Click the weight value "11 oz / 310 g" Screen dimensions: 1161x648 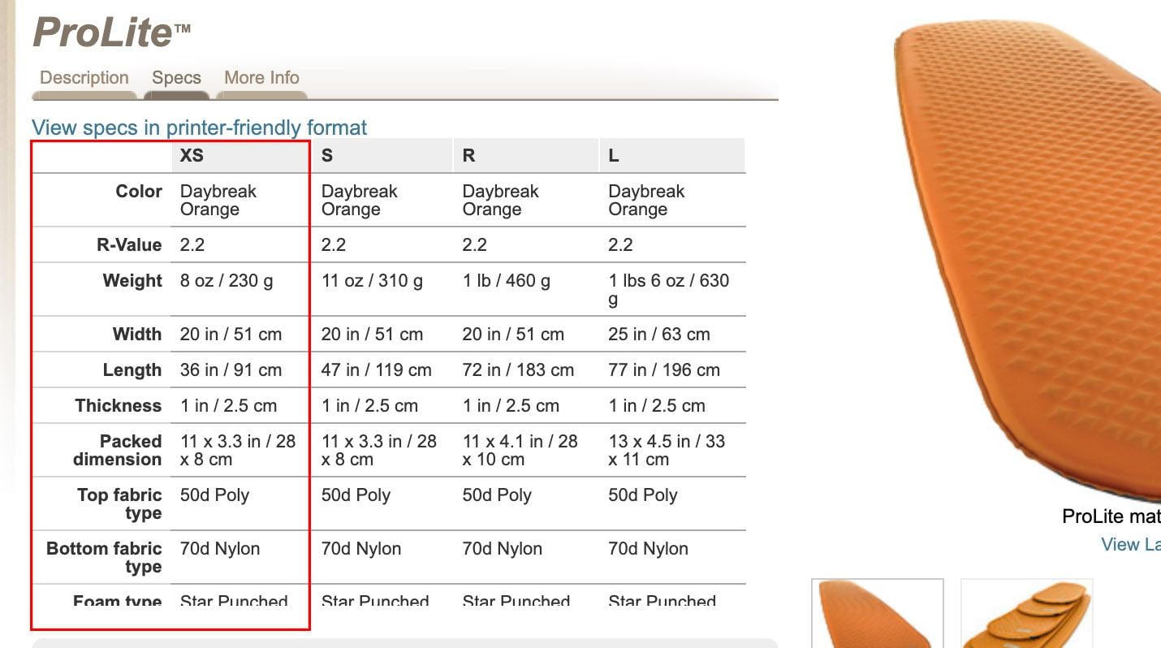coord(372,281)
